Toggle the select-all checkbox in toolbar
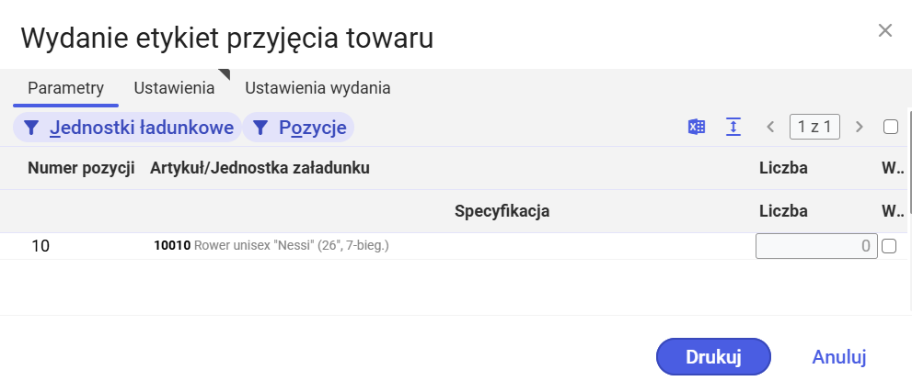This screenshot has height=392, width=912. tap(891, 127)
